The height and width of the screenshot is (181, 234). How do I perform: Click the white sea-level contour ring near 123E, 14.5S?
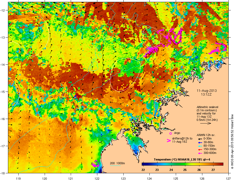(125, 75)
